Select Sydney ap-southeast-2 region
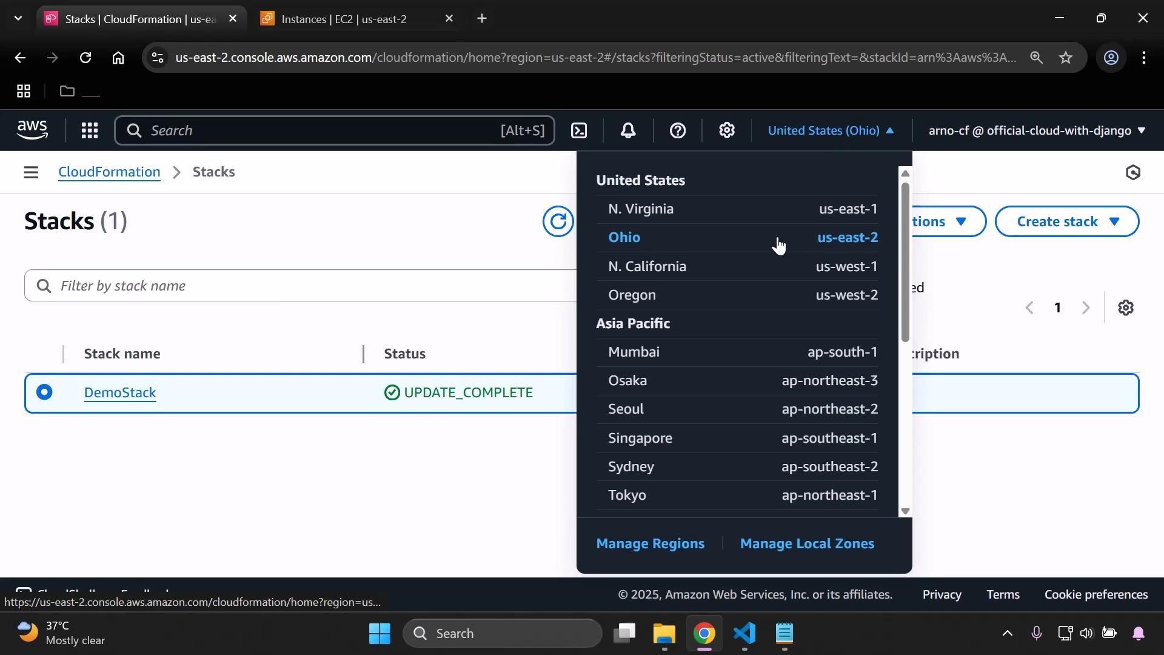1164x655 pixels. coord(737,467)
